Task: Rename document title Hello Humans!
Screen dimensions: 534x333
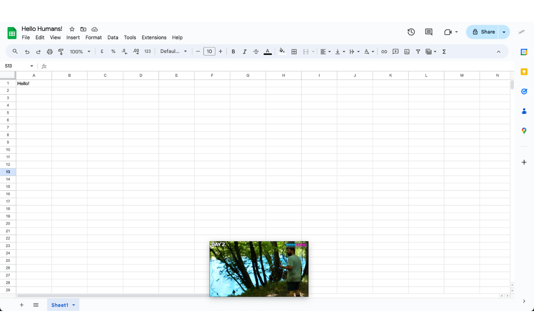Action: point(42,29)
